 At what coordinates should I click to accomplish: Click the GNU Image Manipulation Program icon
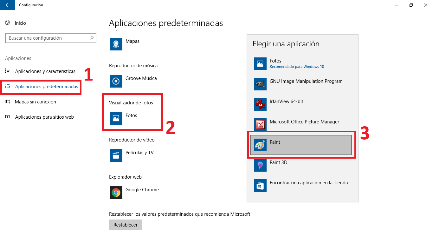tap(260, 84)
